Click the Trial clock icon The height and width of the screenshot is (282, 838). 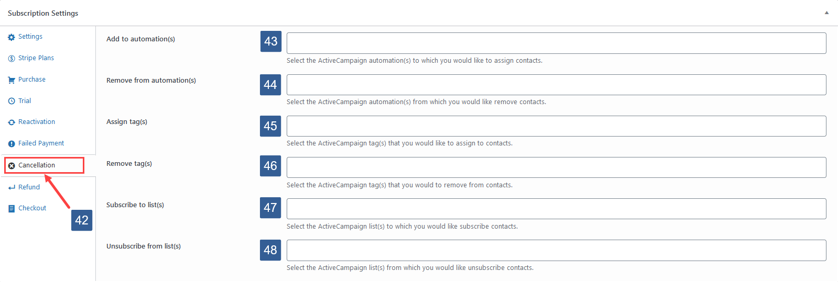pos(12,101)
